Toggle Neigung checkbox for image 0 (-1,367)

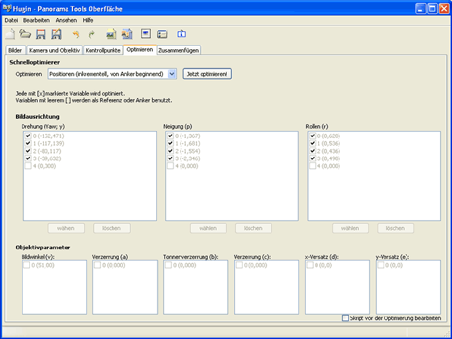click(x=170, y=136)
